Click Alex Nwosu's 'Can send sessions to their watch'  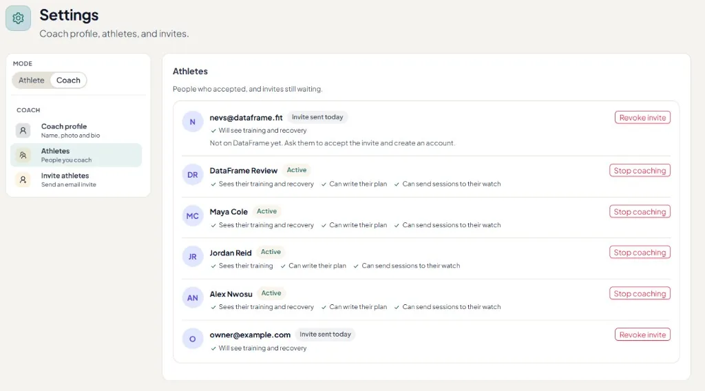point(448,306)
